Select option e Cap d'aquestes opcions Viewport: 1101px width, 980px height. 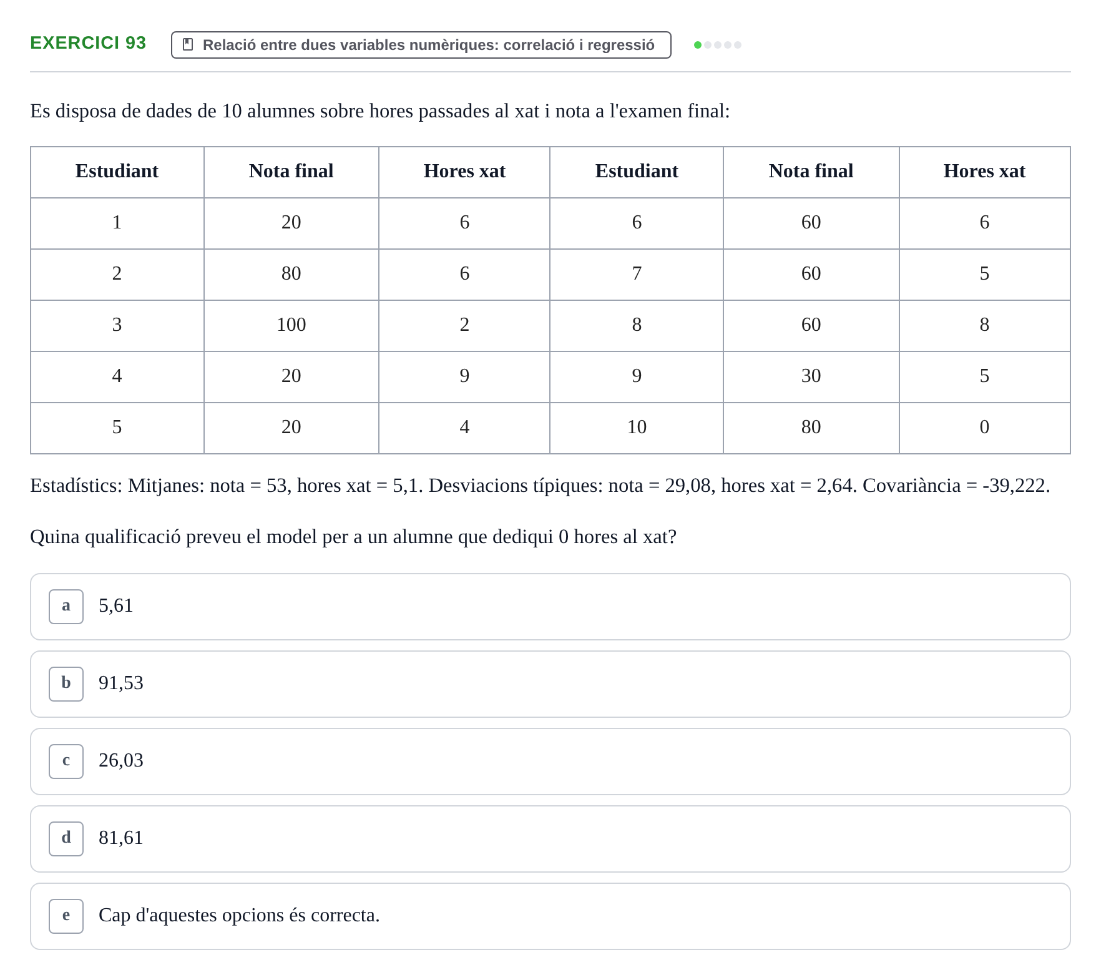pos(550,916)
